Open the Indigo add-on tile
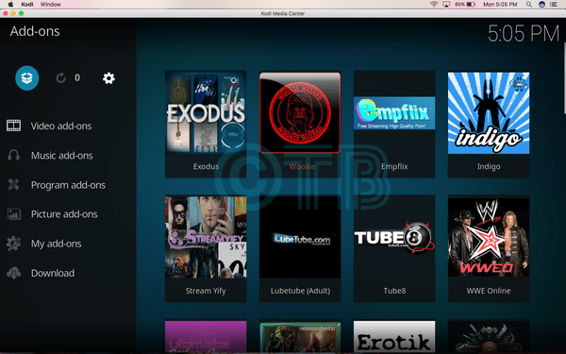The image size is (566, 354). pos(489,124)
